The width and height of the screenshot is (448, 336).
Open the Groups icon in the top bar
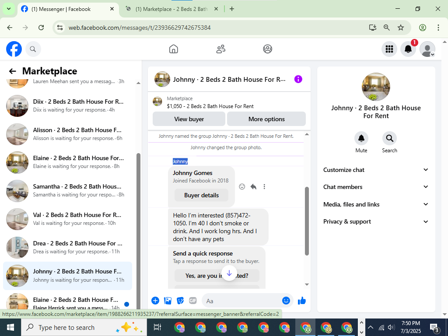click(267, 49)
